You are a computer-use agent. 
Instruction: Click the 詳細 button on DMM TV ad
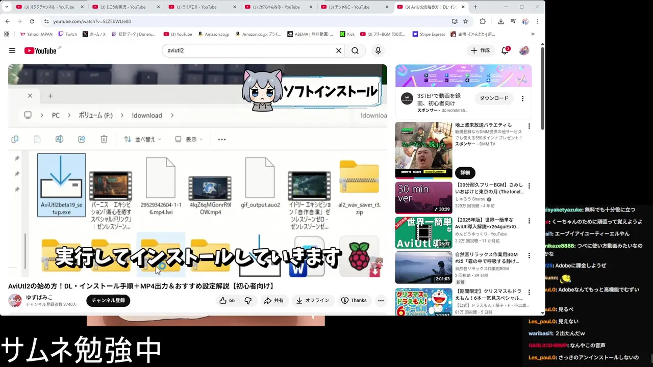[465, 173]
